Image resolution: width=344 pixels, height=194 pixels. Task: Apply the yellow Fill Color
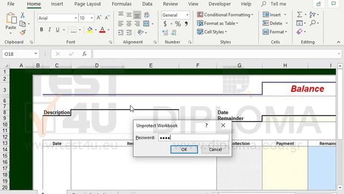[90, 30]
